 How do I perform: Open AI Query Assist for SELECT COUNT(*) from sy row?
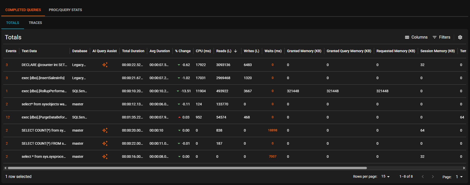pyautogui.click(x=105, y=130)
